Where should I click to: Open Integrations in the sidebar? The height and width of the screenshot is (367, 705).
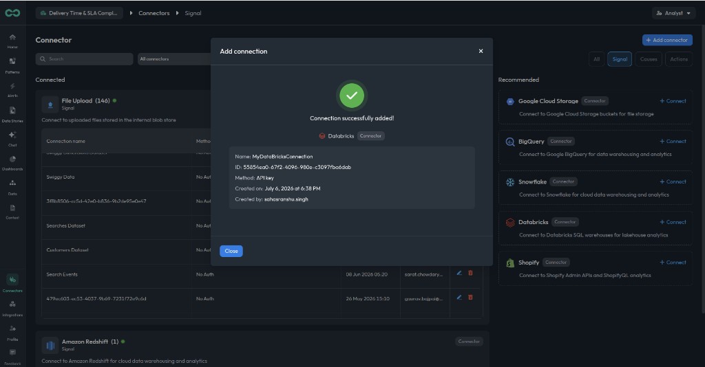[x=12, y=308]
